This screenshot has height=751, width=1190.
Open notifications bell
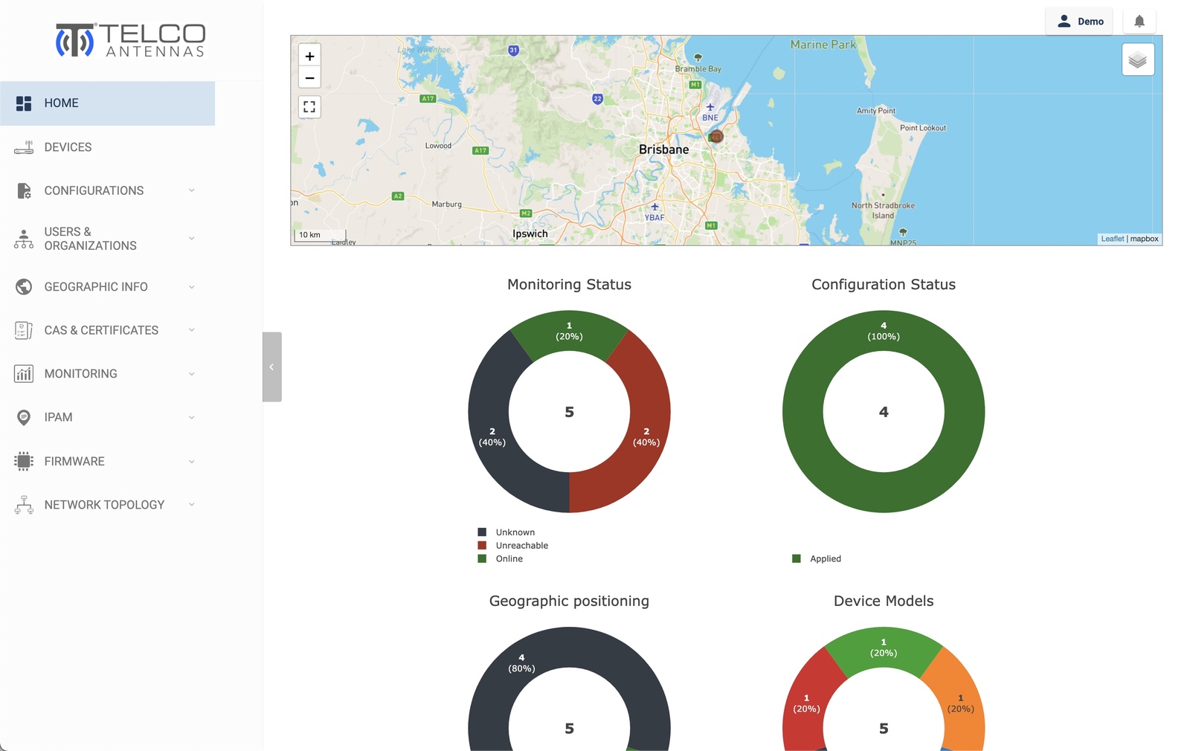pos(1139,22)
